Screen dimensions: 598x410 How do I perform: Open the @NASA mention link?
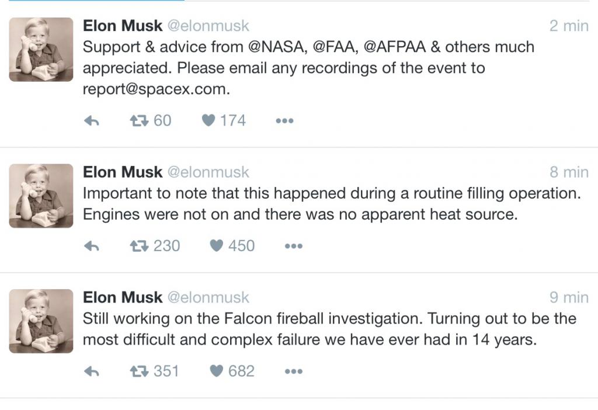pyautogui.click(x=277, y=47)
